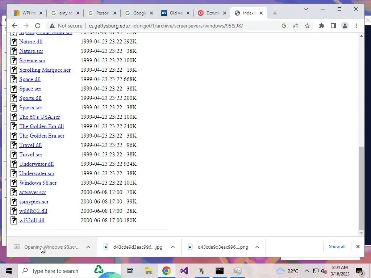Screen dimensions: 371x278
Task: Download Science.scr file
Action: [x=32, y=60]
